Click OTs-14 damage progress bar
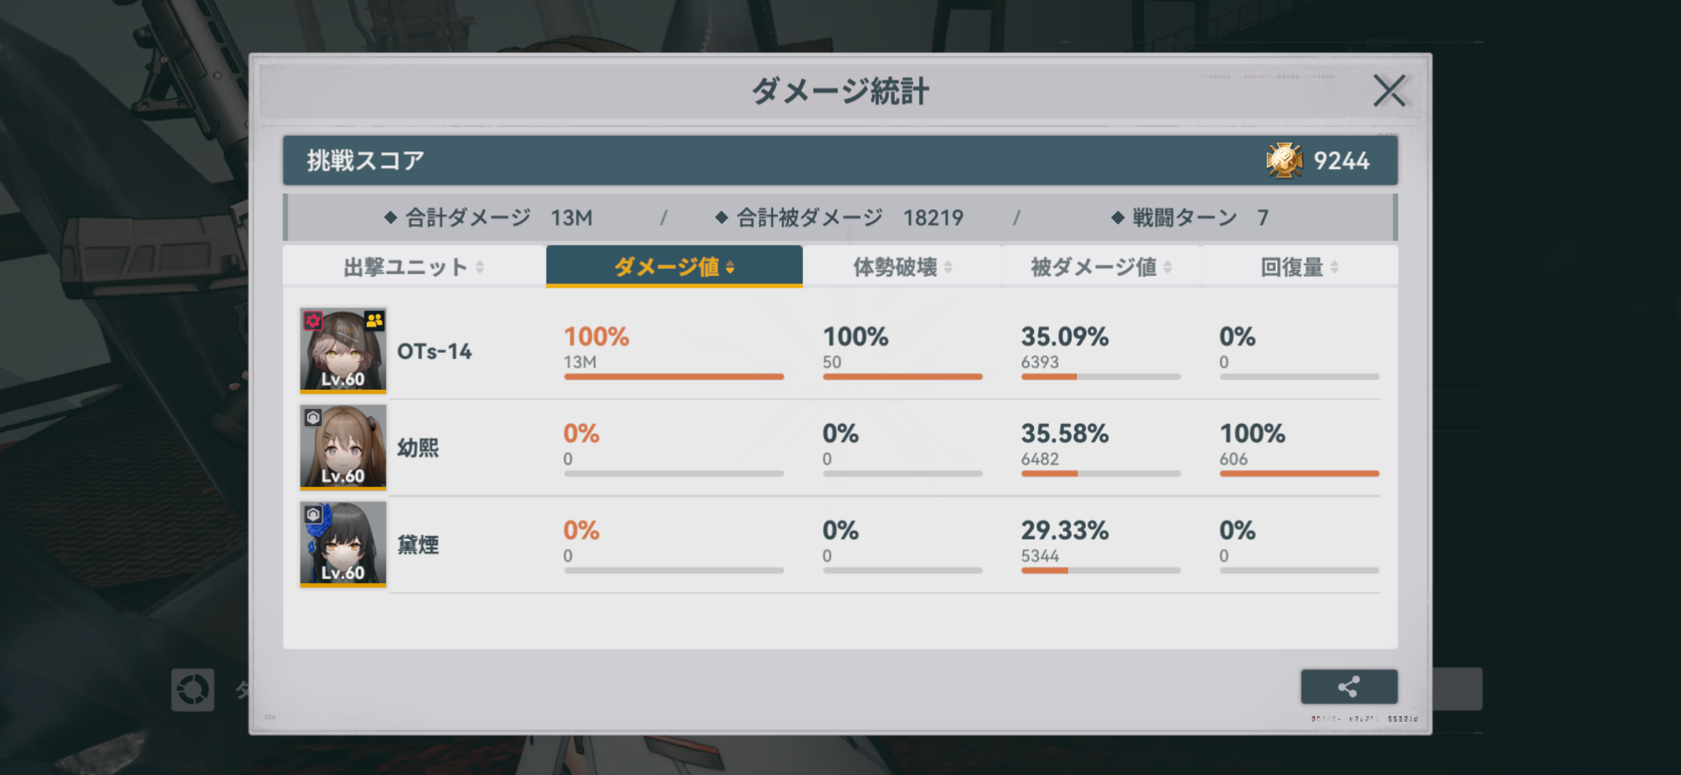Viewport: 1681px width, 775px height. [x=673, y=377]
